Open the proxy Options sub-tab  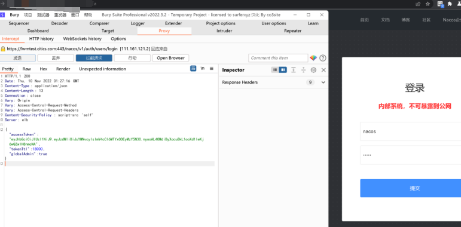tap(118, 39)
